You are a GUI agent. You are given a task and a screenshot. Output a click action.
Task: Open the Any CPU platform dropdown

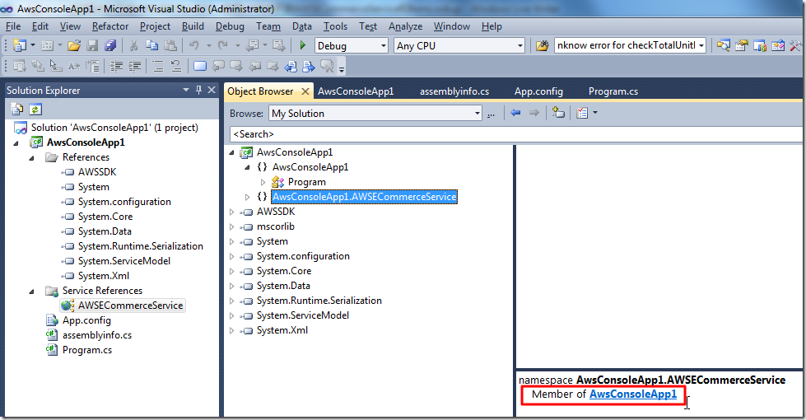click(x=519, y=46)
